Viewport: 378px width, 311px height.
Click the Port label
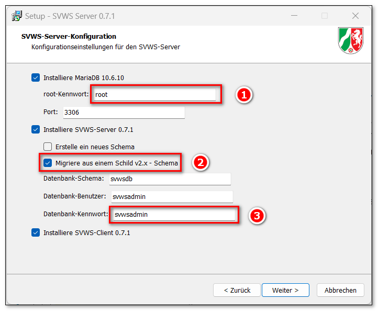click(x=51, y=112)
